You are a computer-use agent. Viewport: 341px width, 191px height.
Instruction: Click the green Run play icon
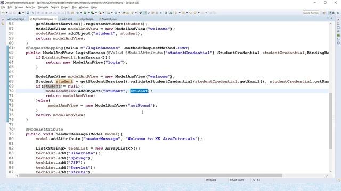[85, 13]
